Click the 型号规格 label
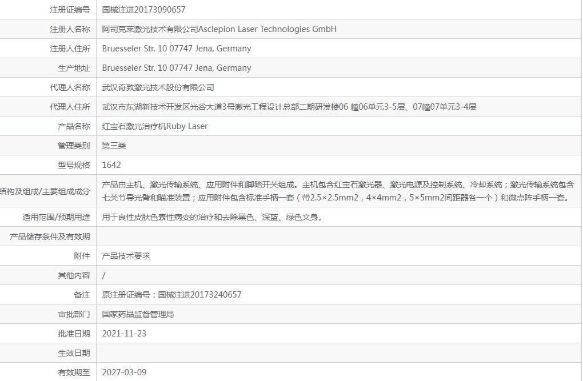This screenshot has width=583, height=381. 74,165
